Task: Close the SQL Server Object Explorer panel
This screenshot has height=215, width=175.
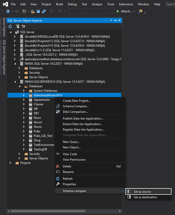Action: 119,20
